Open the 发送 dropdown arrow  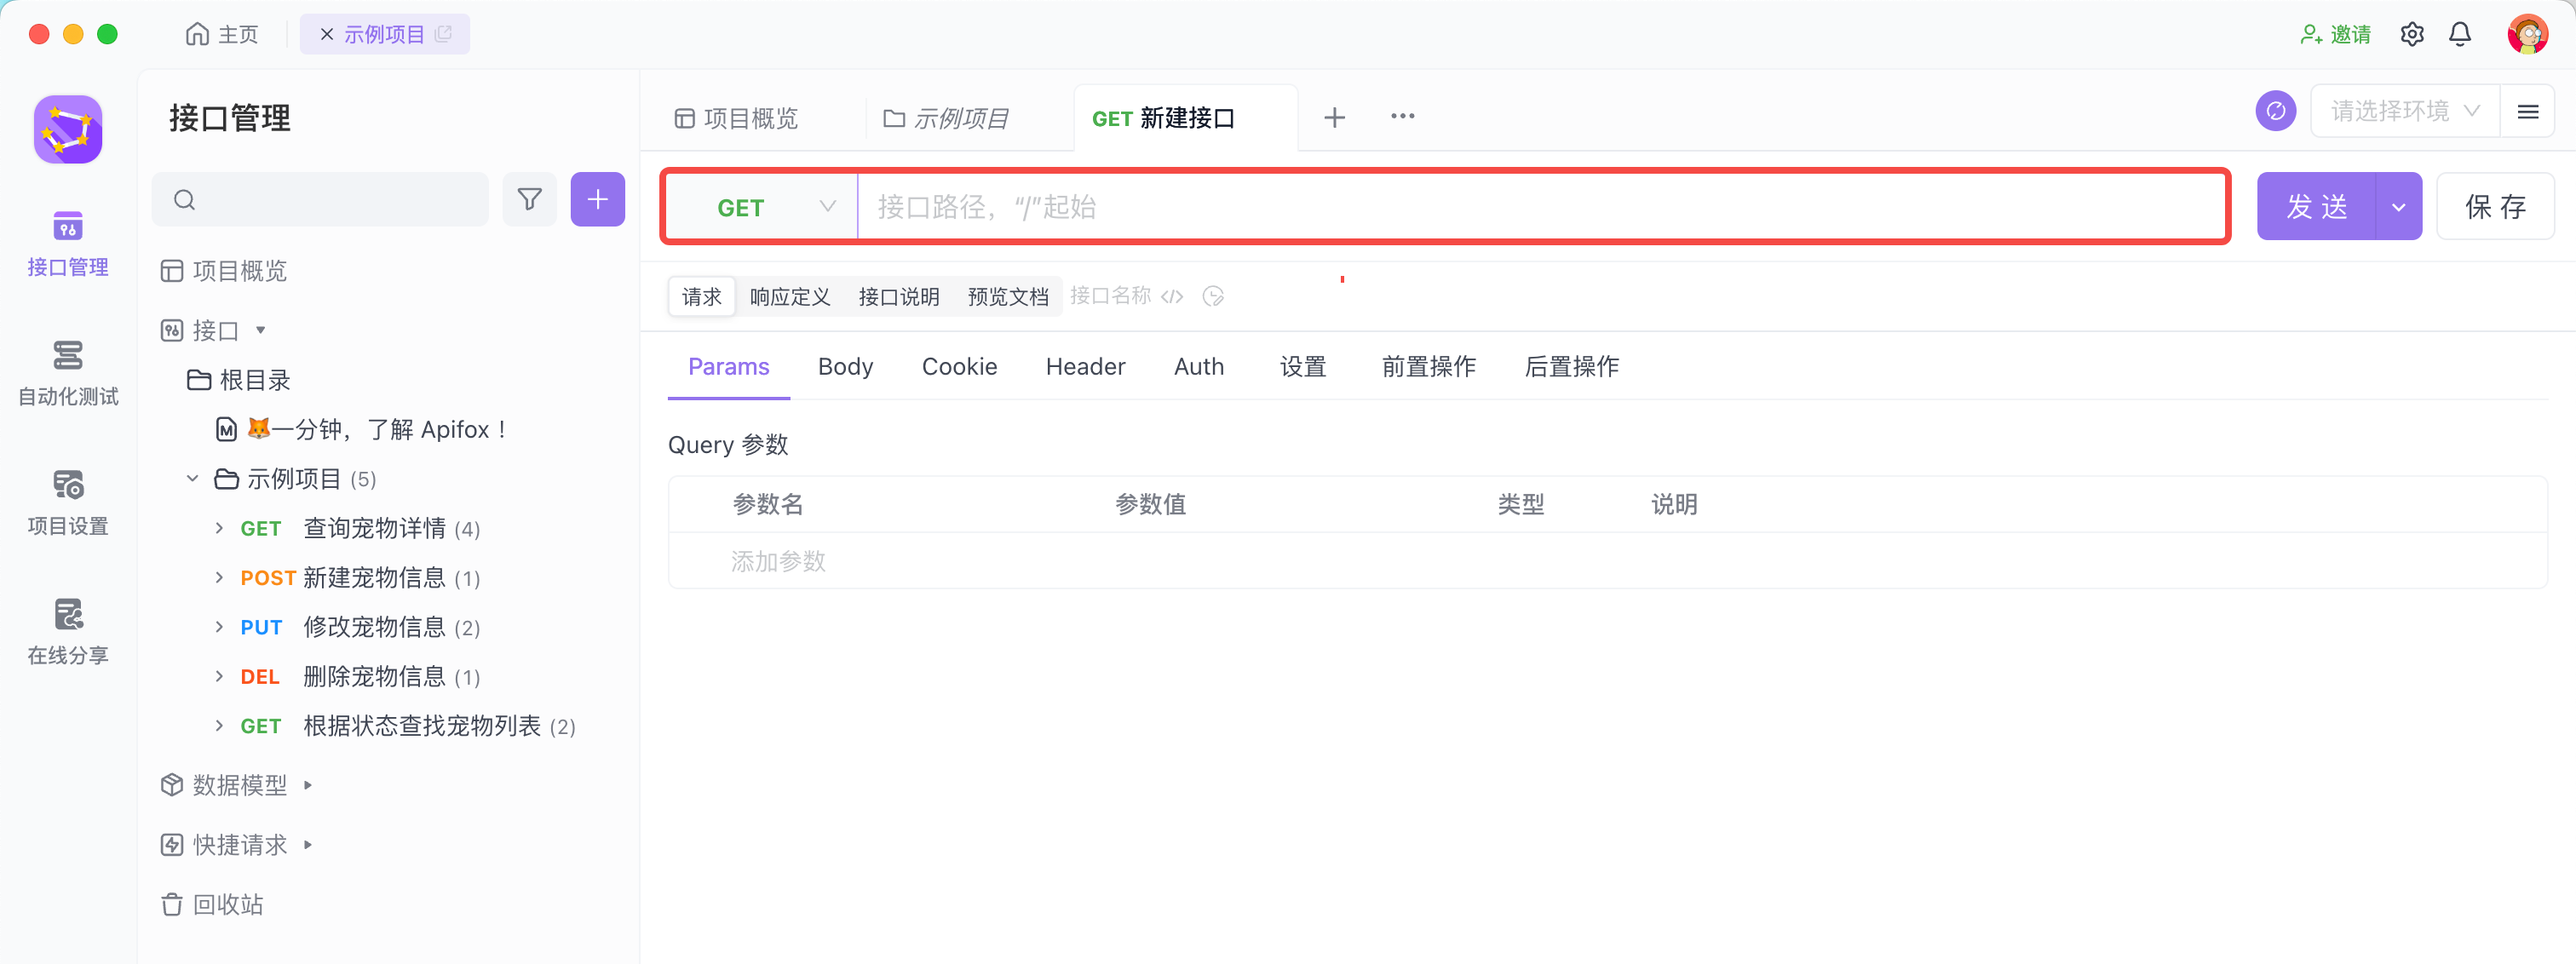2398,207
